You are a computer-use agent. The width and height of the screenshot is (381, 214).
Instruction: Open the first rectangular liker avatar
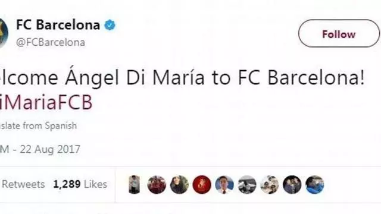pos(134,185)
